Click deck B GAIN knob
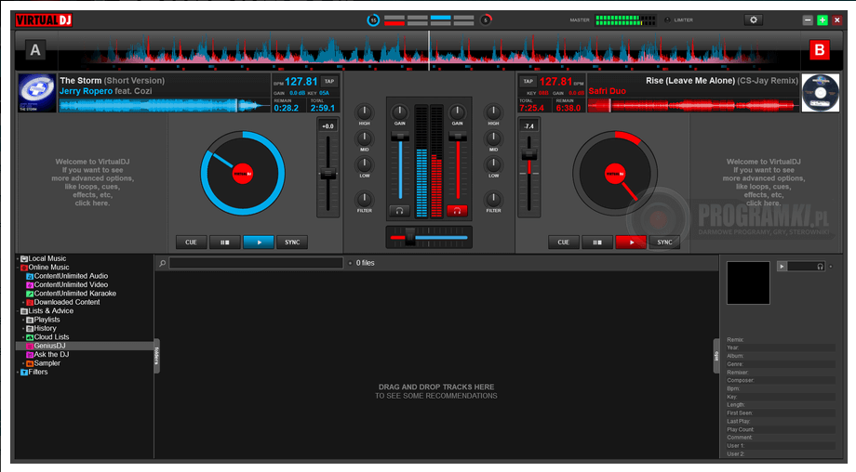This screenshot has width=856, height=472. pyautogui.click(x=457, y=112)
